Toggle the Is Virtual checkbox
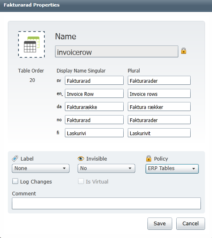Image resolution: width=212 pixels, height=238 pixels. click(81, 181)
